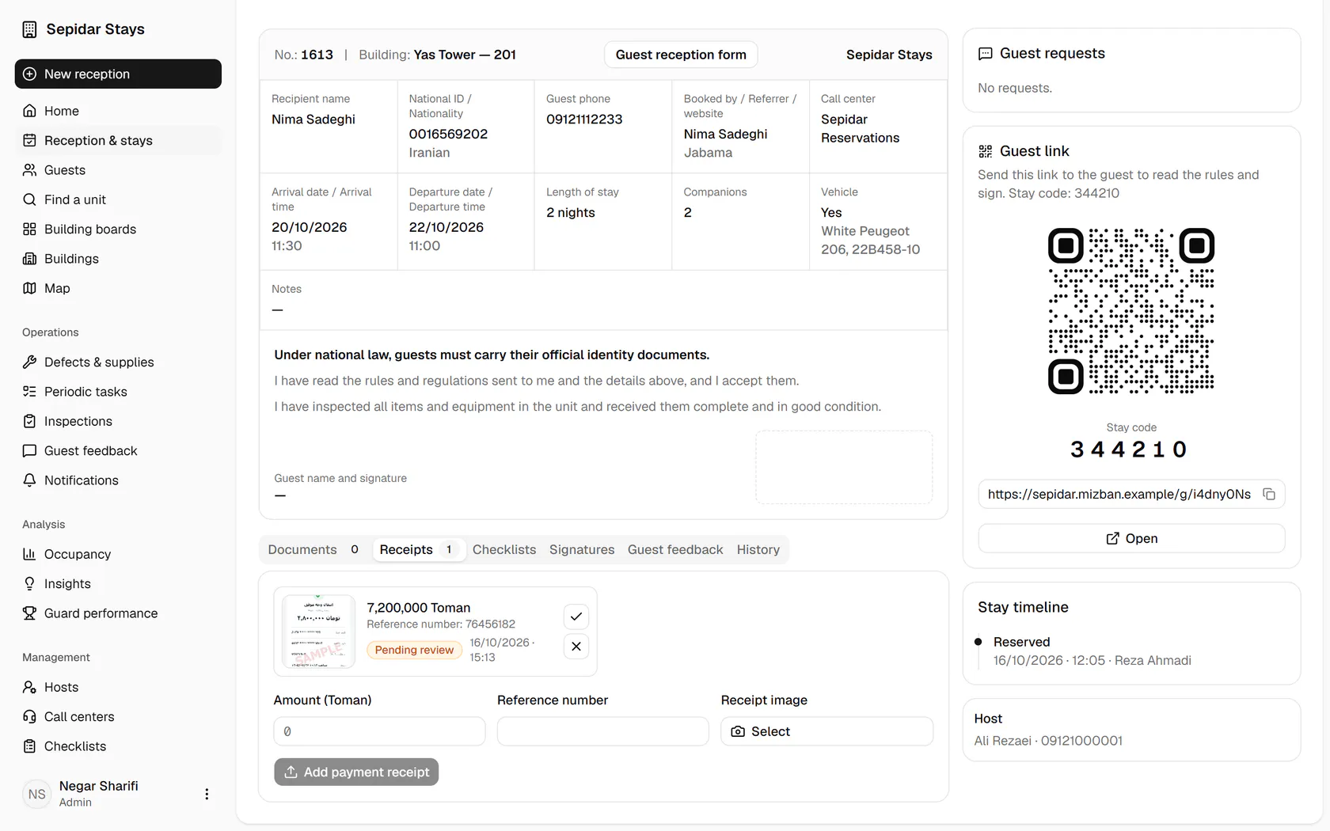The width and height of the screenshot is (1330, 831).
Task: Open Checklists under Management
Action: click(118, 746)
